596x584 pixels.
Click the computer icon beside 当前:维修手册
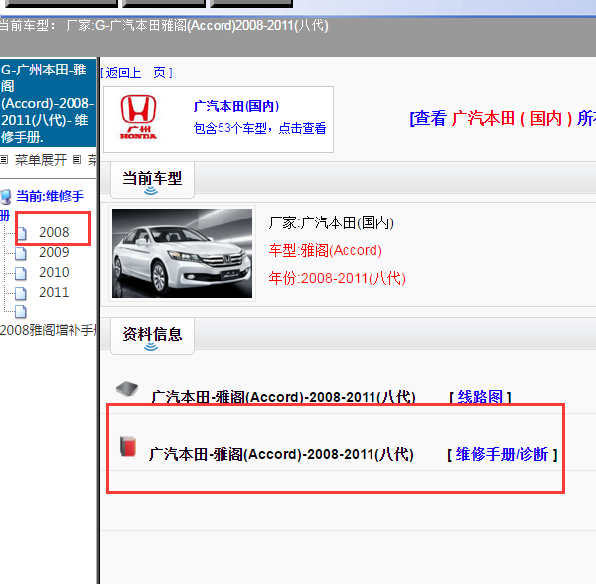6,197
